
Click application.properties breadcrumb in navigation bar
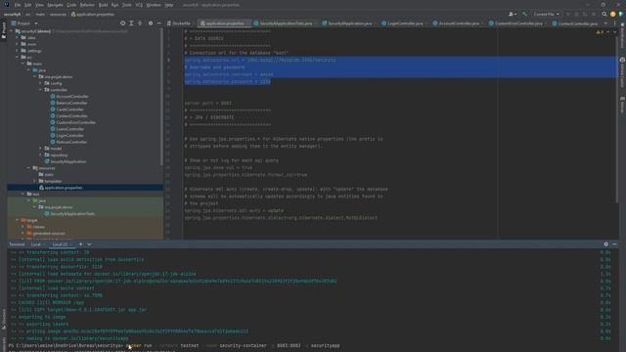(93, 15)
